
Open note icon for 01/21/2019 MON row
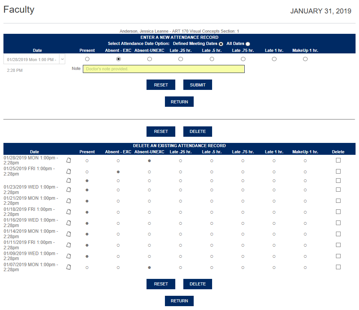68,201
